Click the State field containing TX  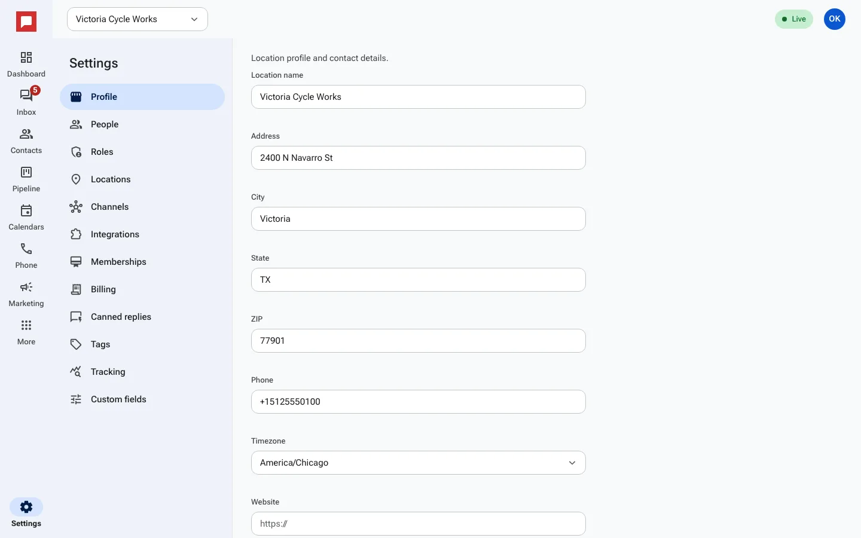pos(419,280)
